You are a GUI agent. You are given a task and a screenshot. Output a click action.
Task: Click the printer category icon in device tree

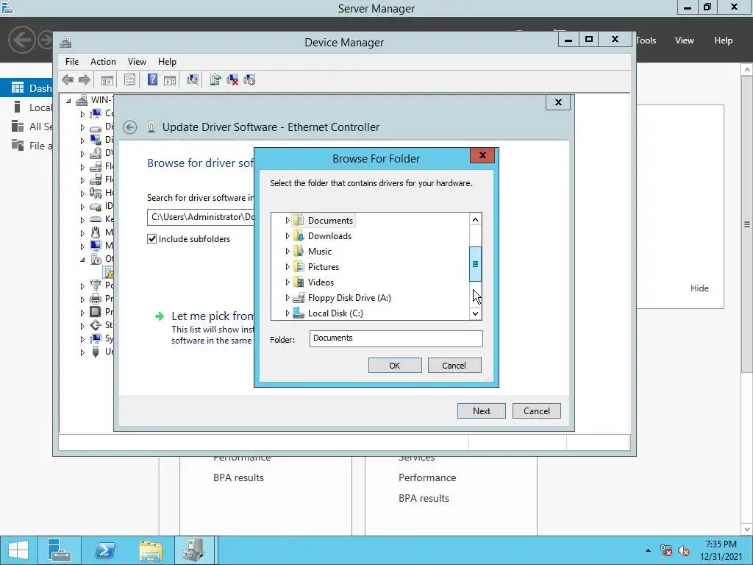96,299
